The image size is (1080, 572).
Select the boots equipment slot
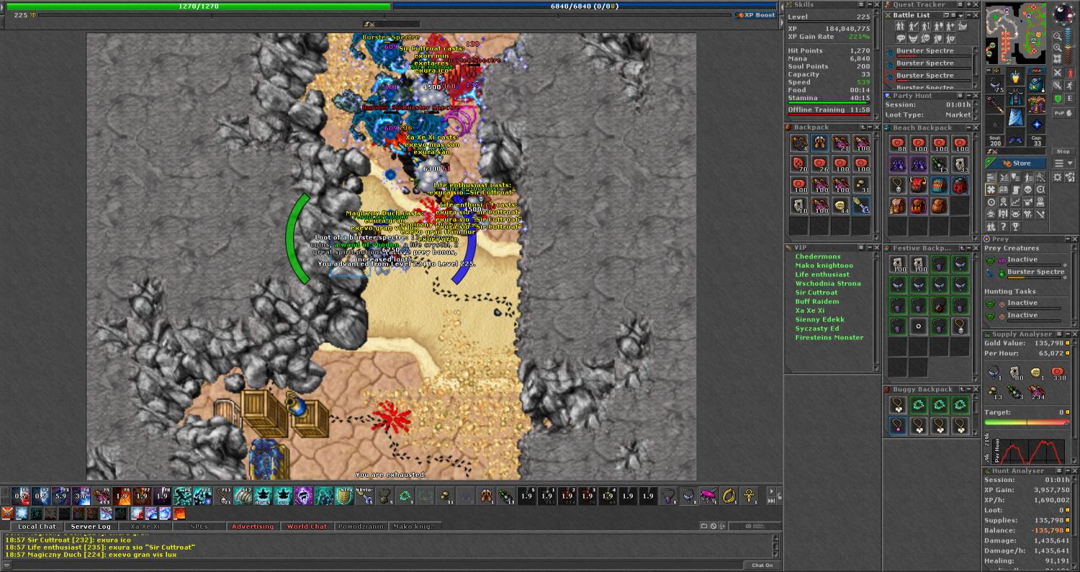(x=1016, y=138)
